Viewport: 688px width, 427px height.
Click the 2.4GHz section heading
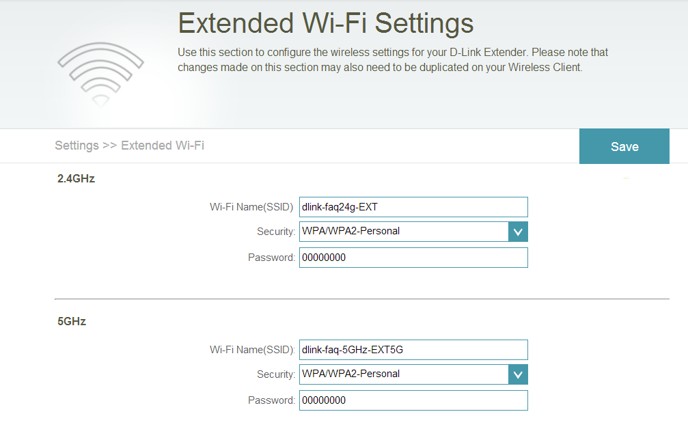tap(76, 179)
